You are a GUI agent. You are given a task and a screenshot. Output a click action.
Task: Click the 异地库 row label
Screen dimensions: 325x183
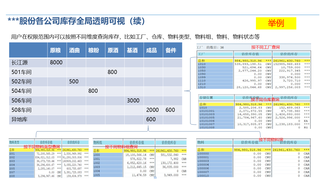(20, 119)
